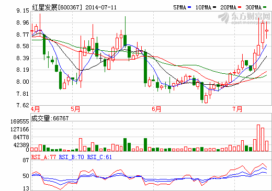Click the 成交量:66767 volume label
The width and height of the screenshot is (272, 191).
50,119
